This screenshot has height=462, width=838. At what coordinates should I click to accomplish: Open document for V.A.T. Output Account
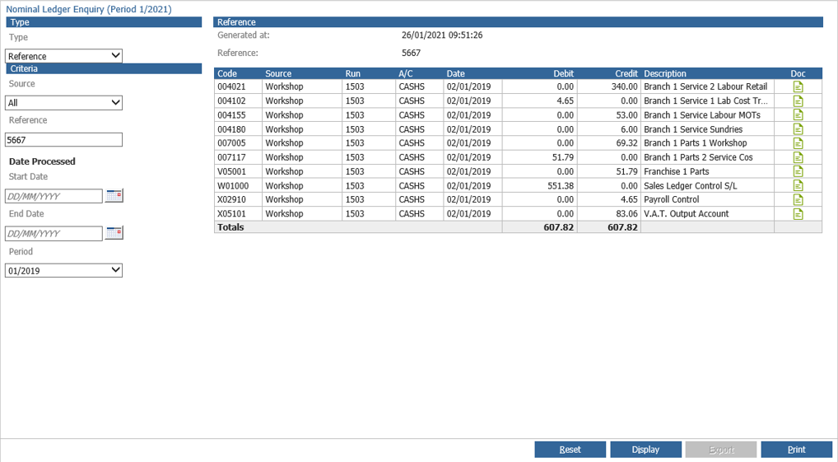pyautogui.click(x=798, y=214)
